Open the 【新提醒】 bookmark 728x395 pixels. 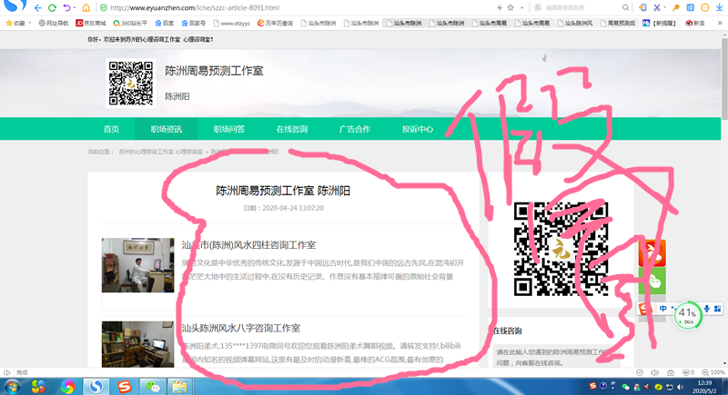(659, 23)
